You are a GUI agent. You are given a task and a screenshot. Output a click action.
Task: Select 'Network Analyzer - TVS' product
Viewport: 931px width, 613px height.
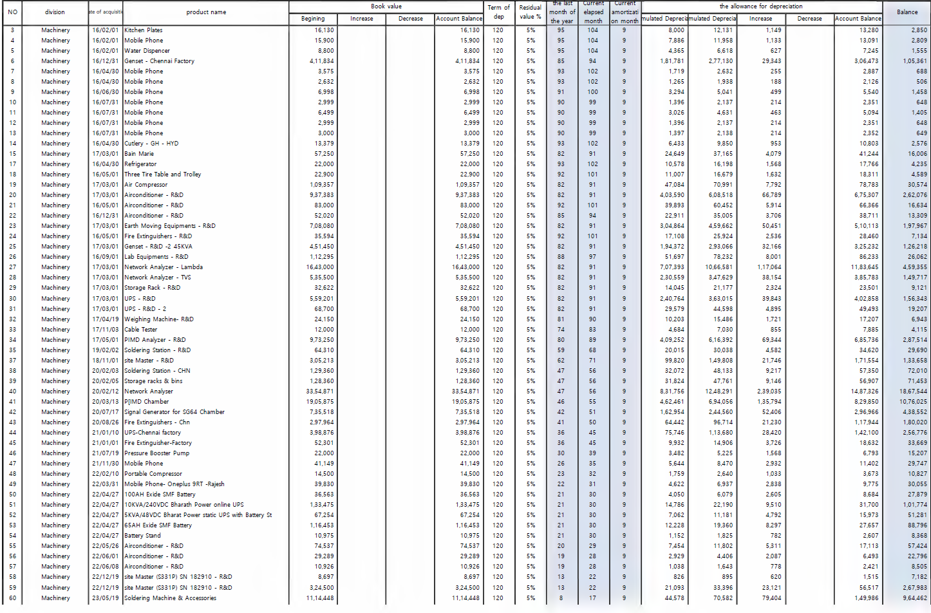(158, 278)
